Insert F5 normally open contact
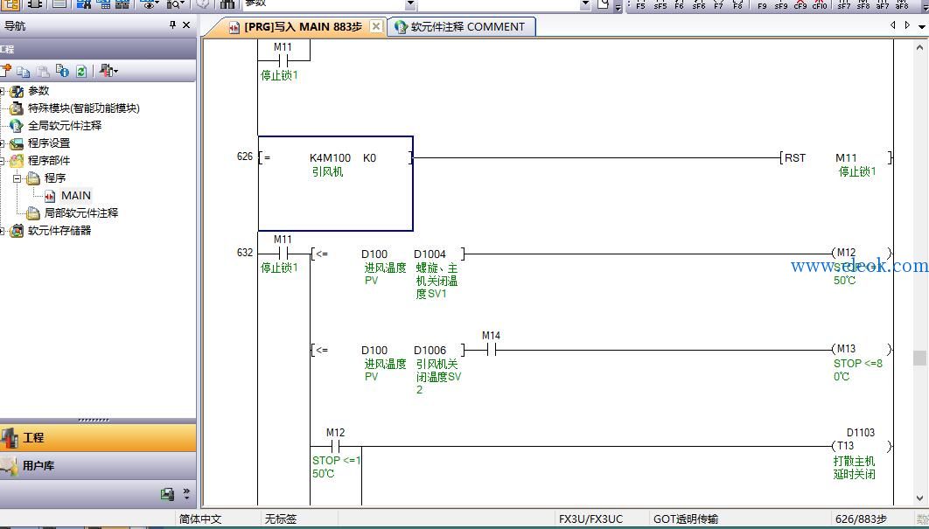929x529 pixels. pyautogui.click(x=640, y=4)
